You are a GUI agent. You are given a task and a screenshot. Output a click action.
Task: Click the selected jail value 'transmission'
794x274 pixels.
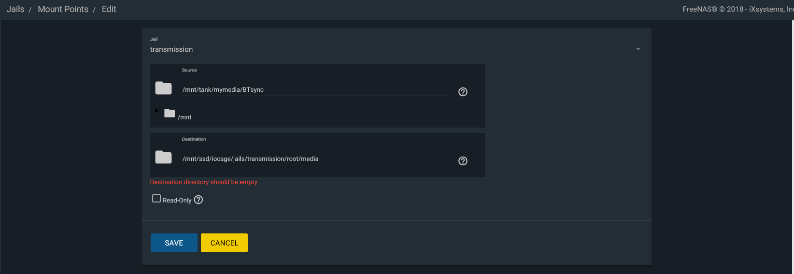pyautogui.click(x=171, y=49)
